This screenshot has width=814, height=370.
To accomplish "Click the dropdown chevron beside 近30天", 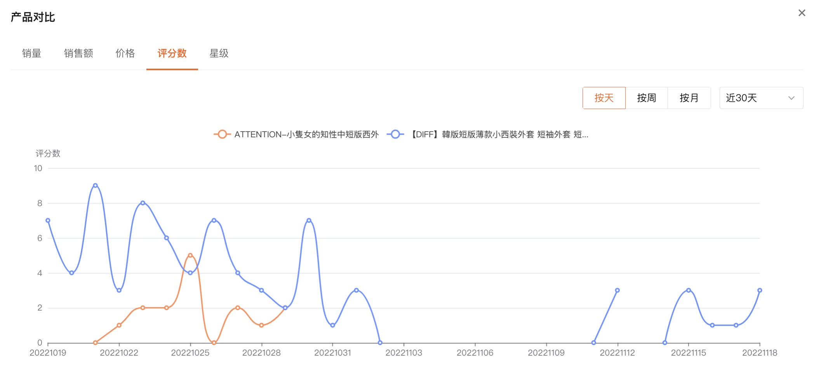I will (791, 98).
